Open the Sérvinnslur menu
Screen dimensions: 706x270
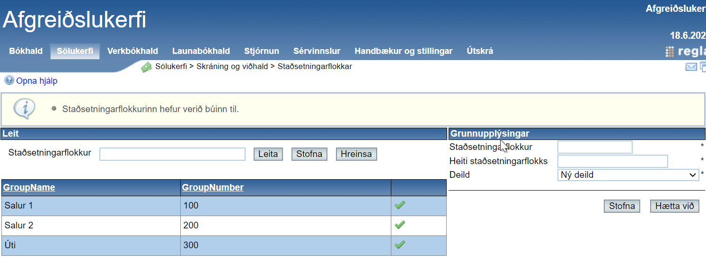[317, 51]
